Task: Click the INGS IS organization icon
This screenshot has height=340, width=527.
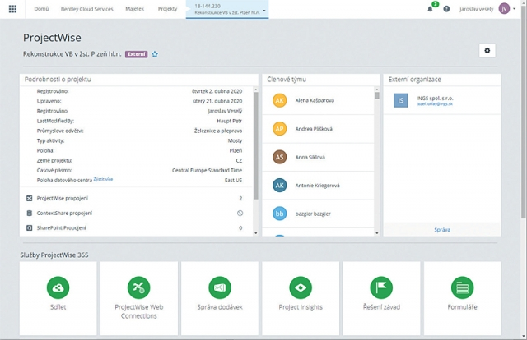Action: click(x=401, y=100)
